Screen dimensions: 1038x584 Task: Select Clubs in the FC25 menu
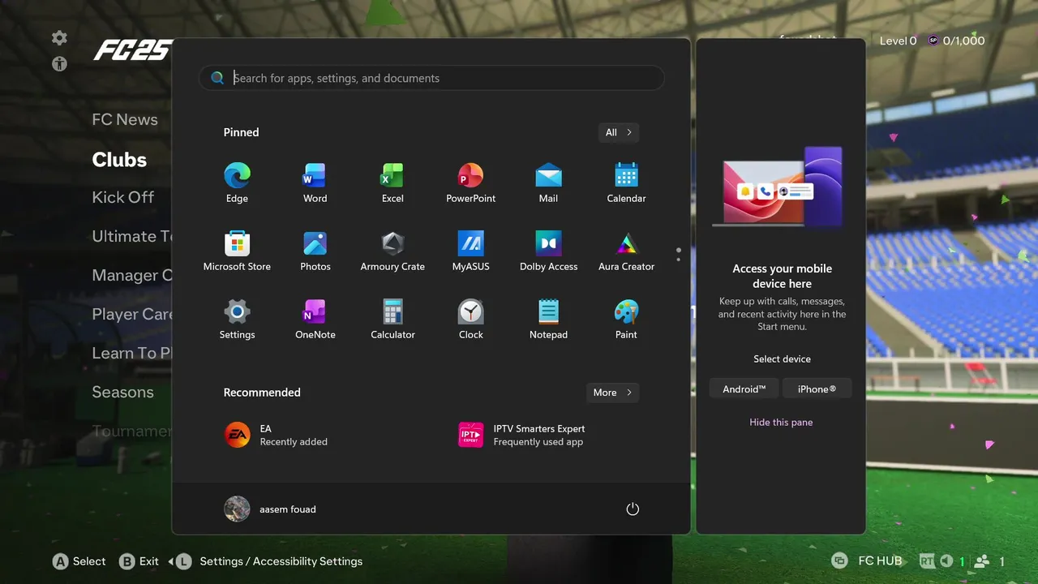pyautogui.click(x=119, y=160)
